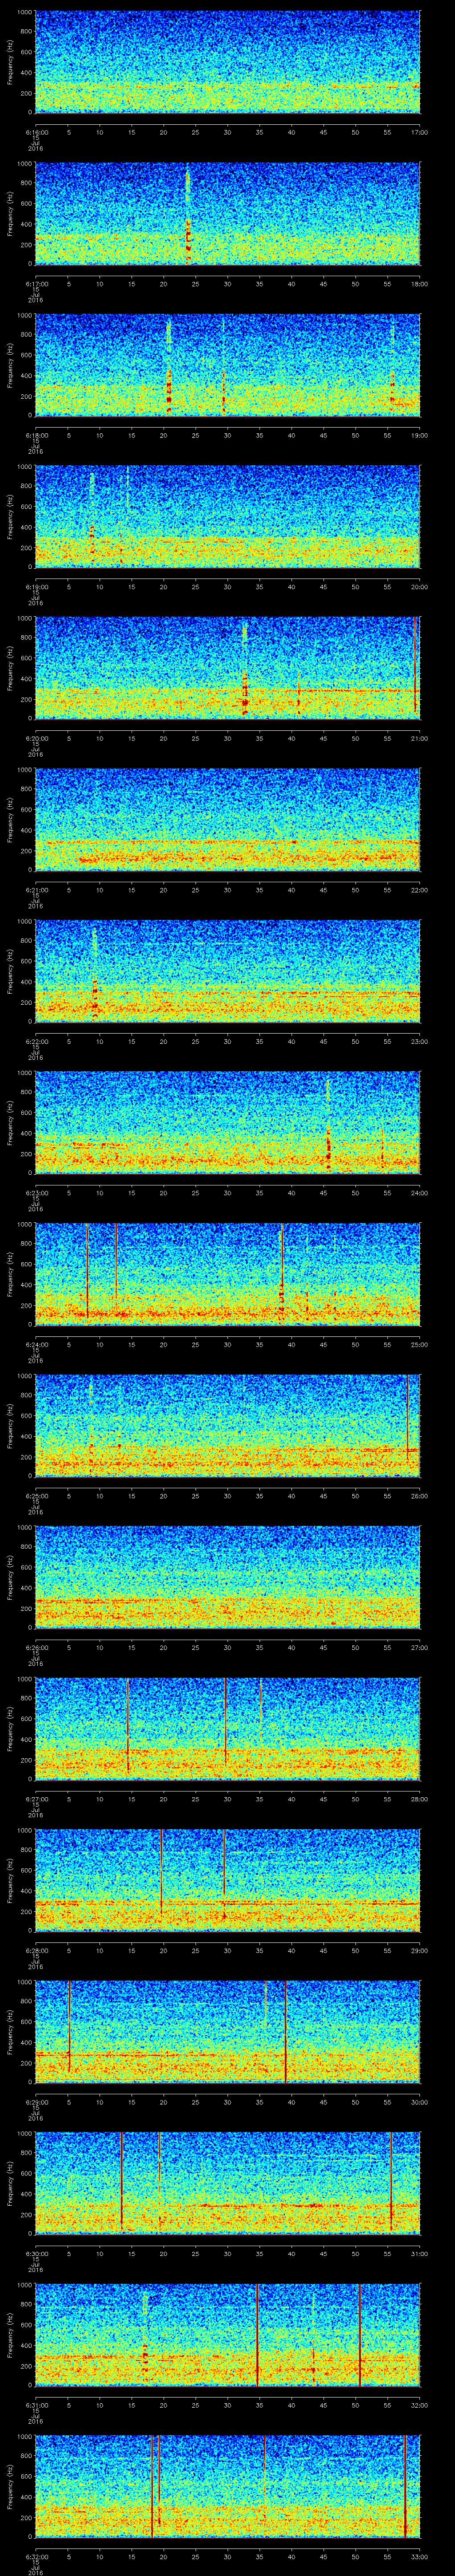Select the 6:19:00 time label
This screenshot has height=2576, width=455.
click(x=36, y=587)
